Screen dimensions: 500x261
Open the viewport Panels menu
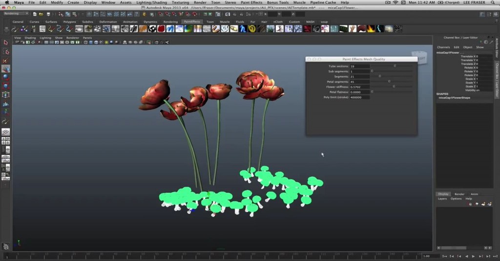tap(87, 38)
